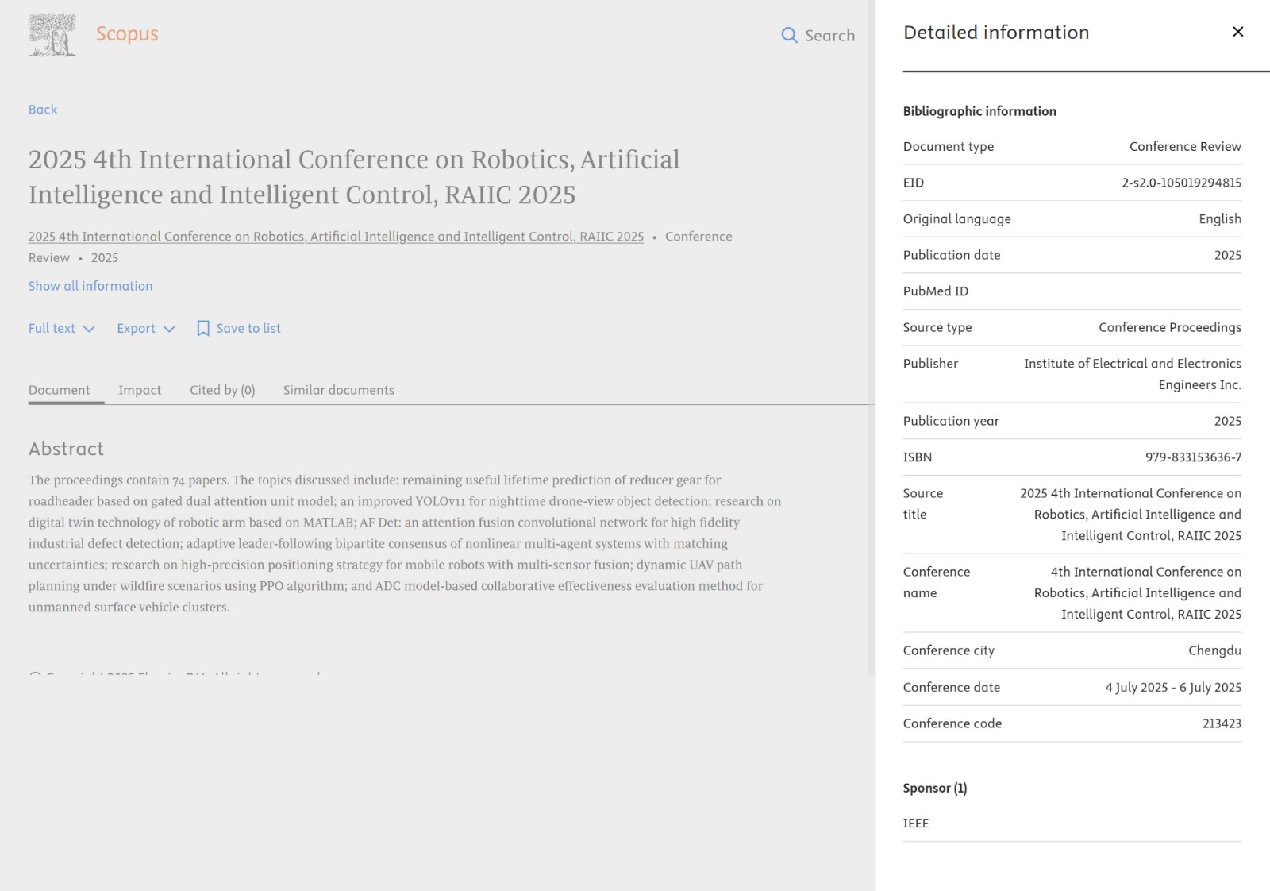Click the Save to list text
Screen dimensions: 1270x891
pos(248,329)
